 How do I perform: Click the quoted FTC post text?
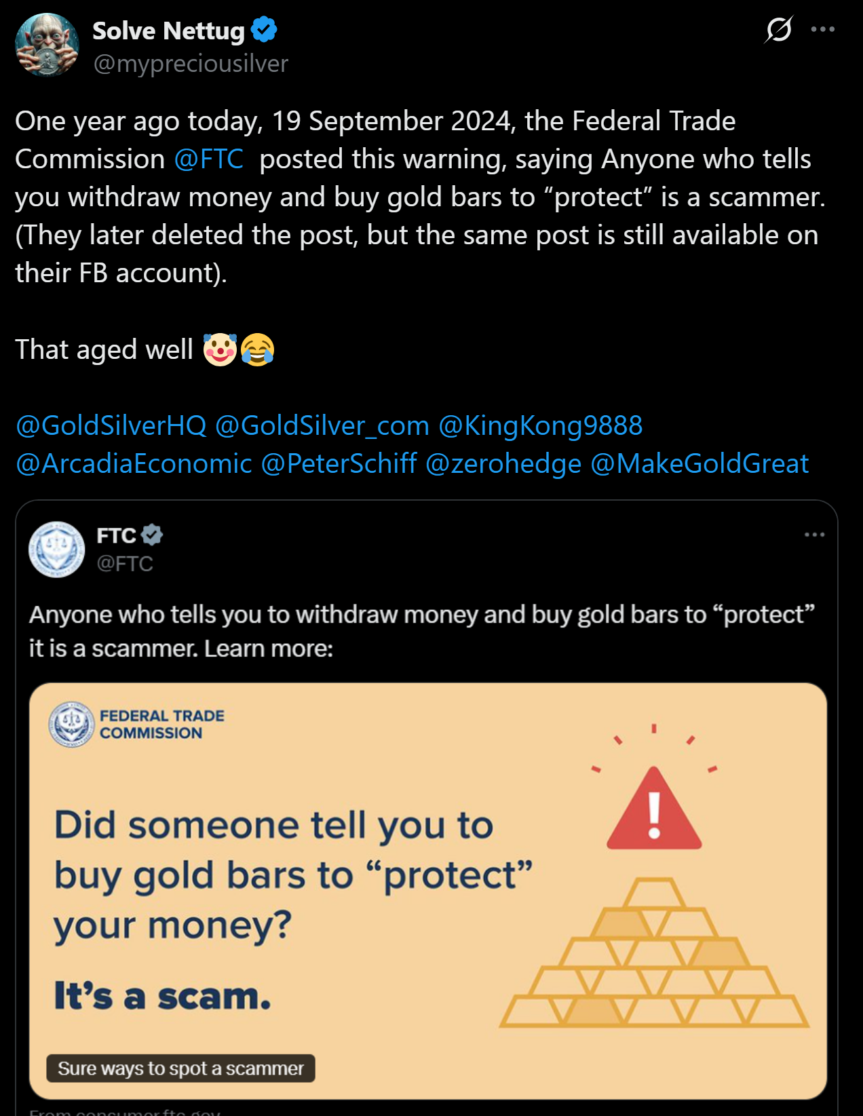tap(421, 631)
